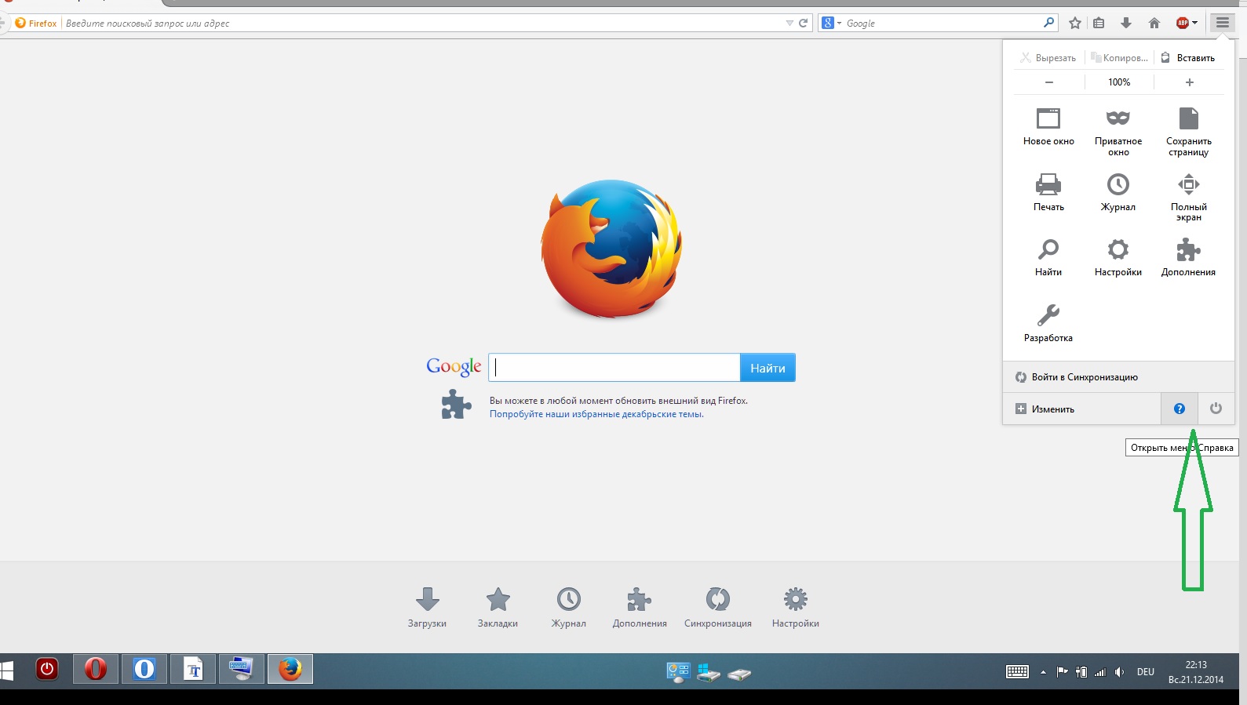Open Bookmarks (Закладки) at page bottom

pyautogui.click(x=498, y=608)
